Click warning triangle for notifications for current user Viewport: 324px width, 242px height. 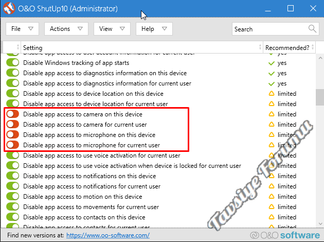(272, 186)
